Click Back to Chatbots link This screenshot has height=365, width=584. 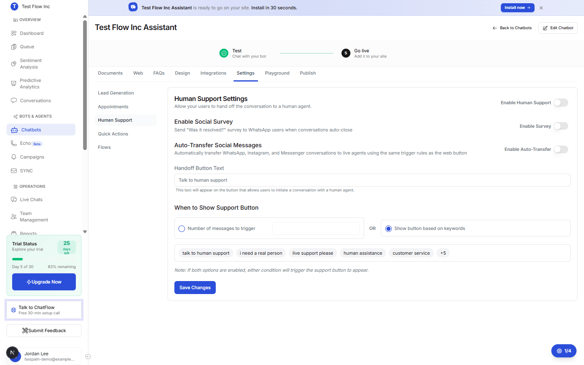[512, 28]
